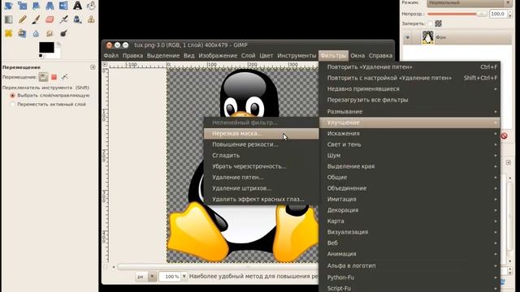Select the Clone stamp tool
Image resolution: width=520 pixels, height=292 pixels.
coord(91,19)
